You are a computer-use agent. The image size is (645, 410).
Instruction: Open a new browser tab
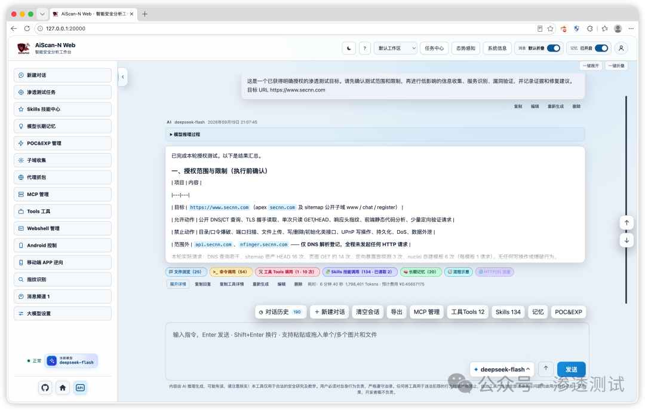pyautogui.click(x=145, y=14)
